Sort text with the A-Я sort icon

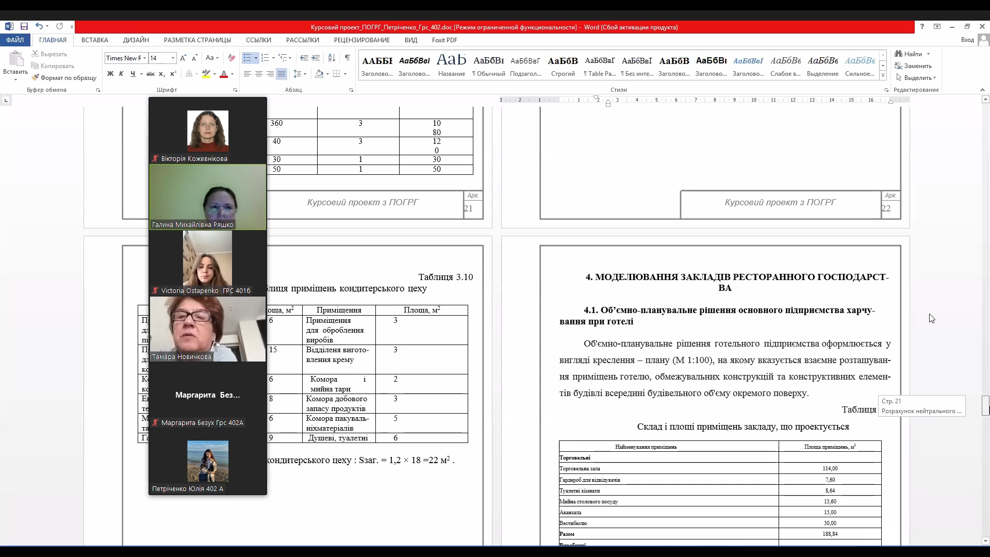point(332,58)
